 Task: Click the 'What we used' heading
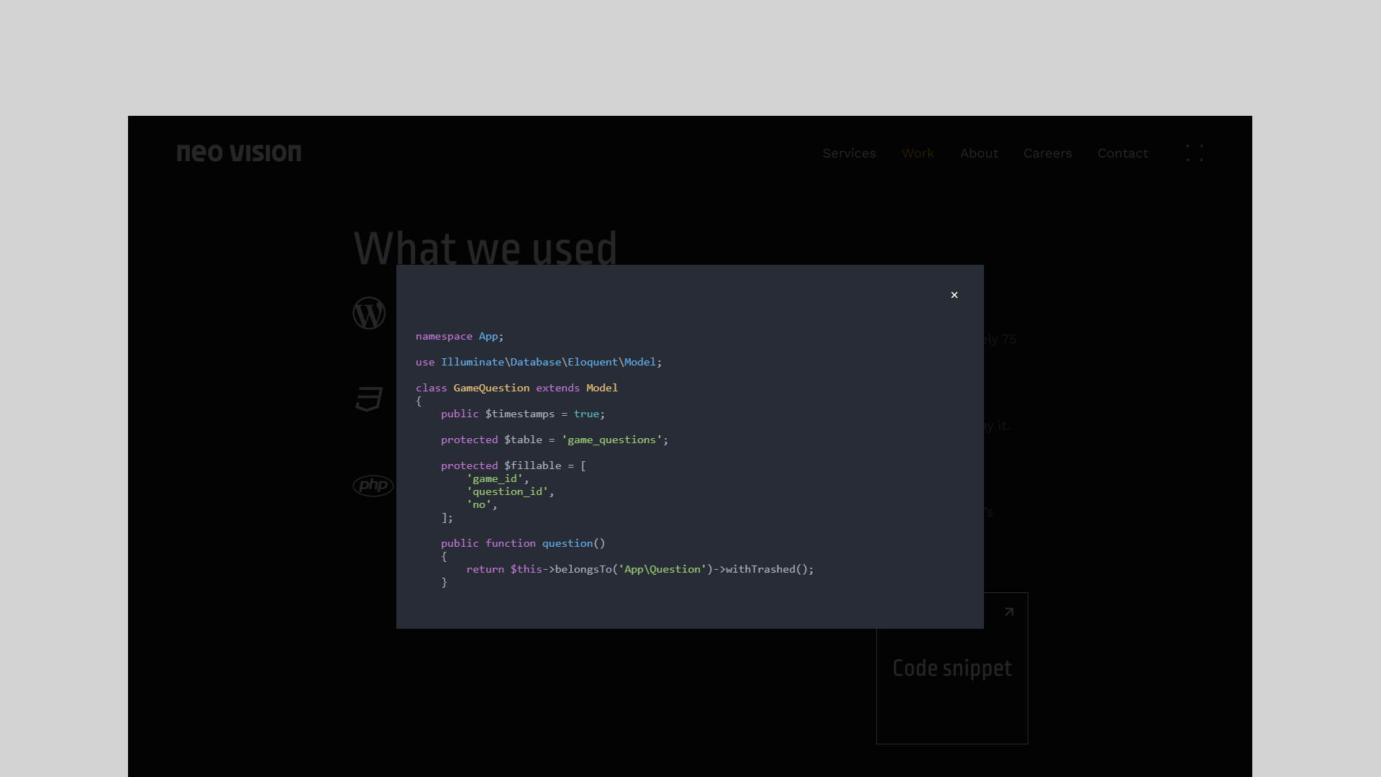click(x=486, y=248)
